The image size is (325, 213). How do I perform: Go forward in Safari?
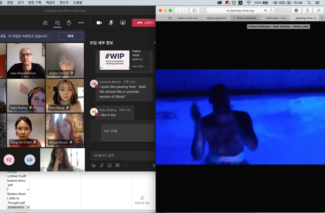(x=185, y=10)
